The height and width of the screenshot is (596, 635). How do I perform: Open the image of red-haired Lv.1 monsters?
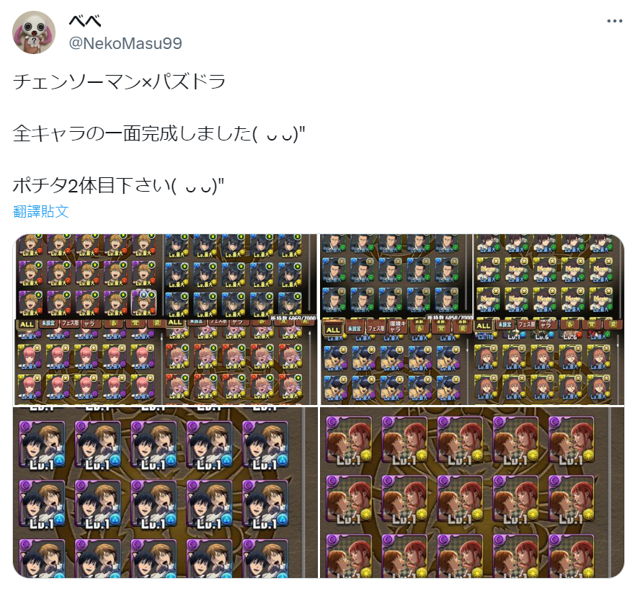[x=472, y=492]
